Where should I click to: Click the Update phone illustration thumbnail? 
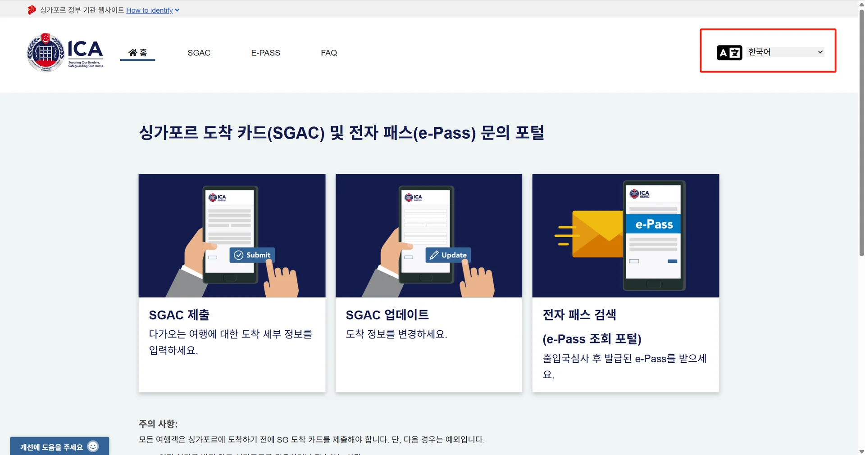point(429,235)
